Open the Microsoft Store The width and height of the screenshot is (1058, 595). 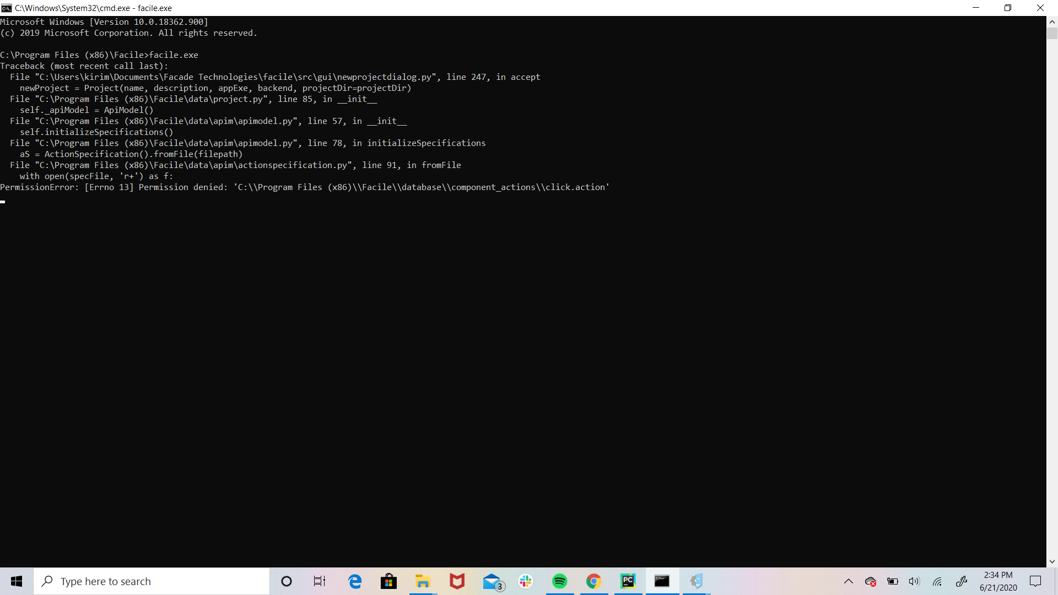pyautogui.click(x=388, y=581)
